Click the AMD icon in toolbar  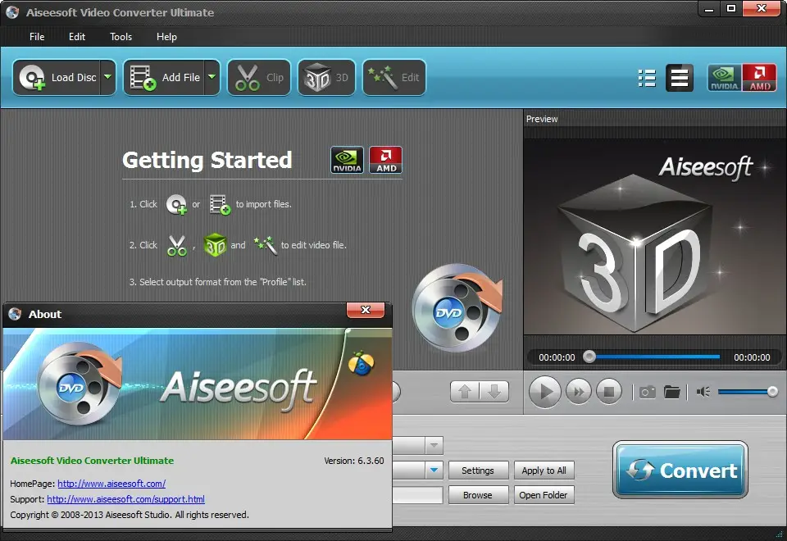click(759, 78)
